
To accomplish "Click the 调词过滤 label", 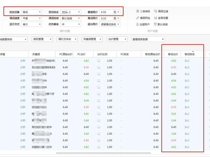I will (x=163, y=11).
